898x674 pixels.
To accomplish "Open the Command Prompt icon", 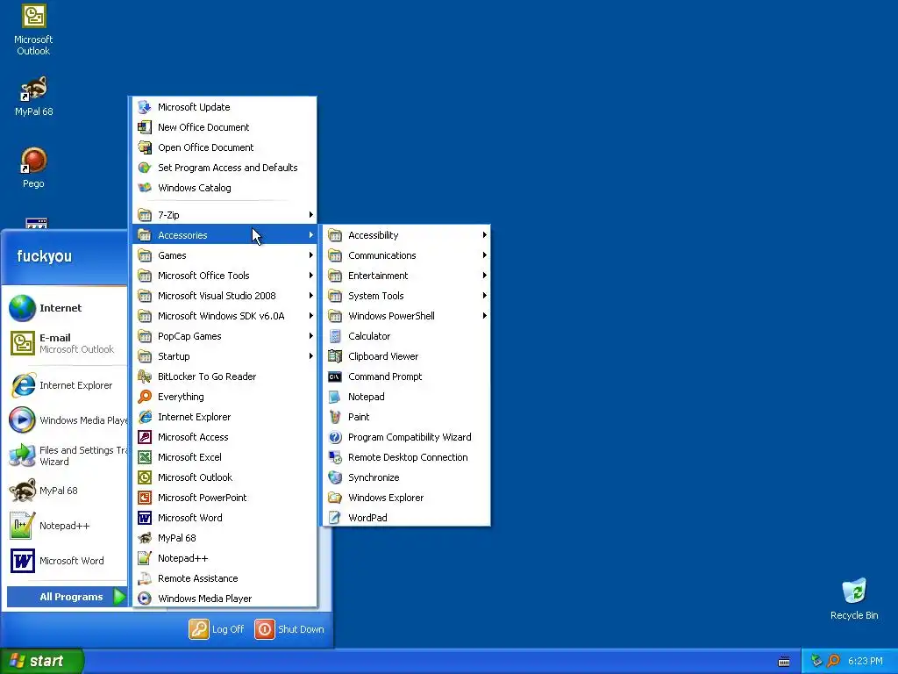I will (x=335, y=376).
